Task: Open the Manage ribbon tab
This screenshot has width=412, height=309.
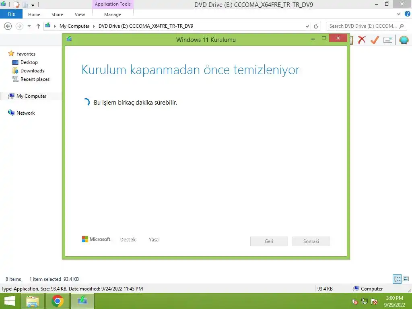Action: click(113, 14)
